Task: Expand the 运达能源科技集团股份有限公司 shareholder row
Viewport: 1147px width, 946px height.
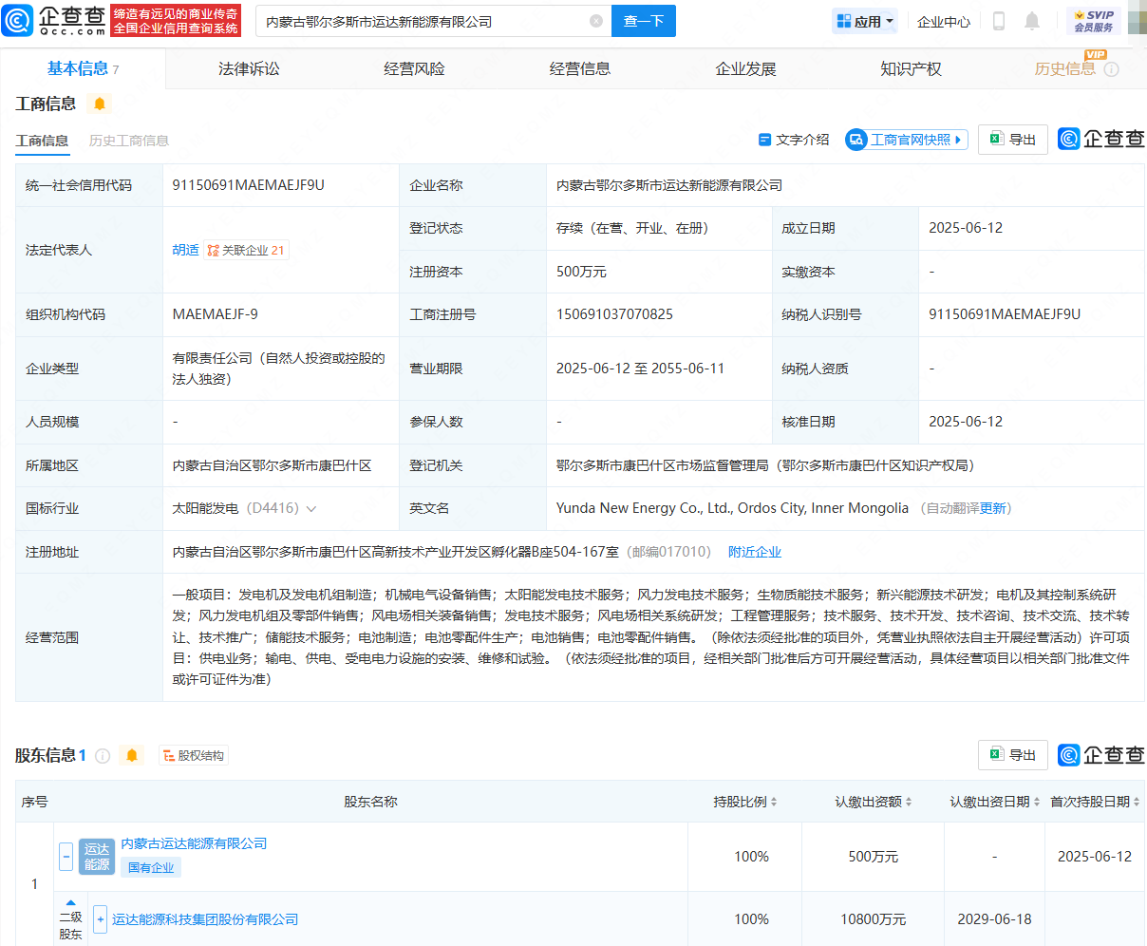Action: (x=100, y=919)
